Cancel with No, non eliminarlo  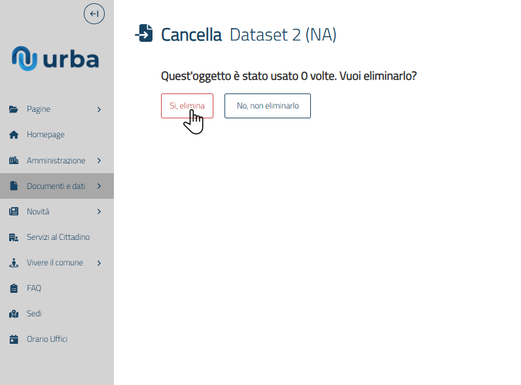[x=268, y=106]
